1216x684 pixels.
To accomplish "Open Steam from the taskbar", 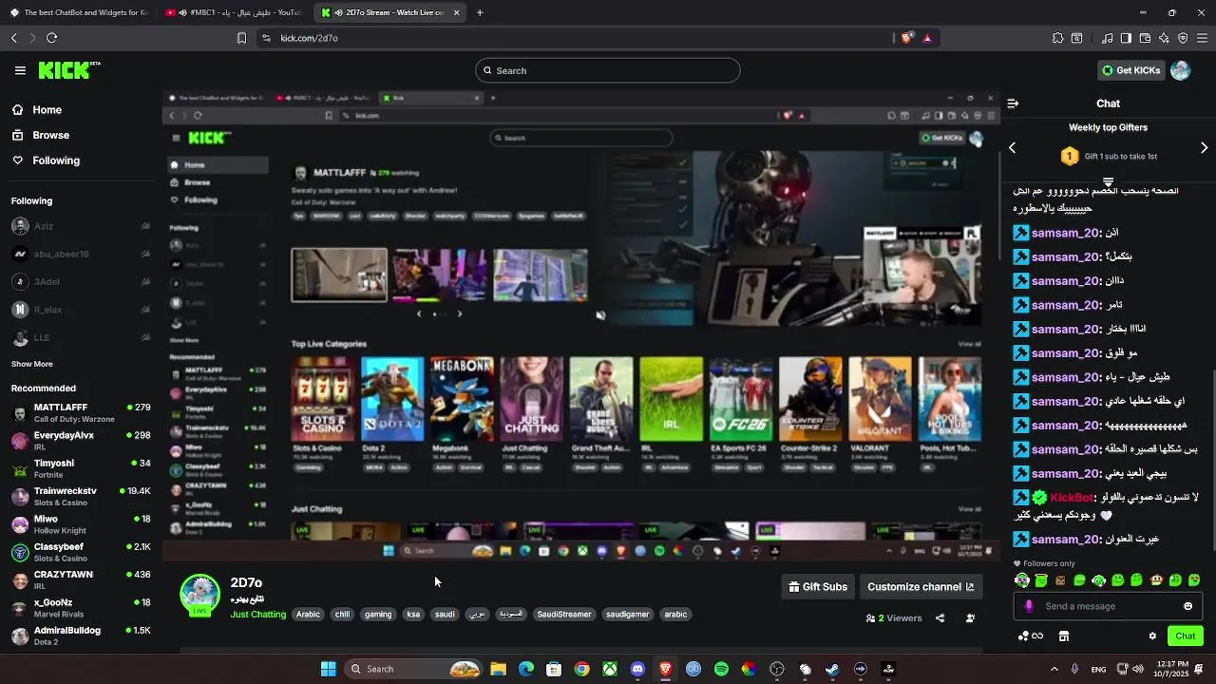I will tap(832, 669).
